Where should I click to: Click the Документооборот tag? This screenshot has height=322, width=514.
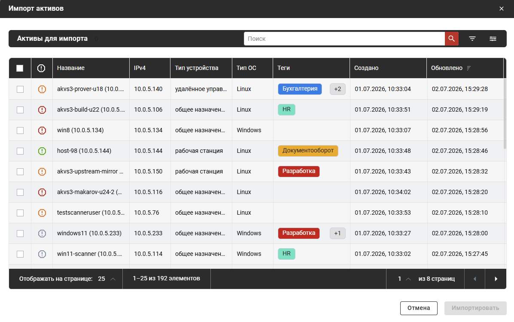308,151
